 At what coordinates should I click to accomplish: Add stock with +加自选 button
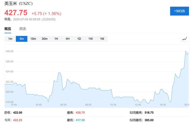tap(179, 11)
